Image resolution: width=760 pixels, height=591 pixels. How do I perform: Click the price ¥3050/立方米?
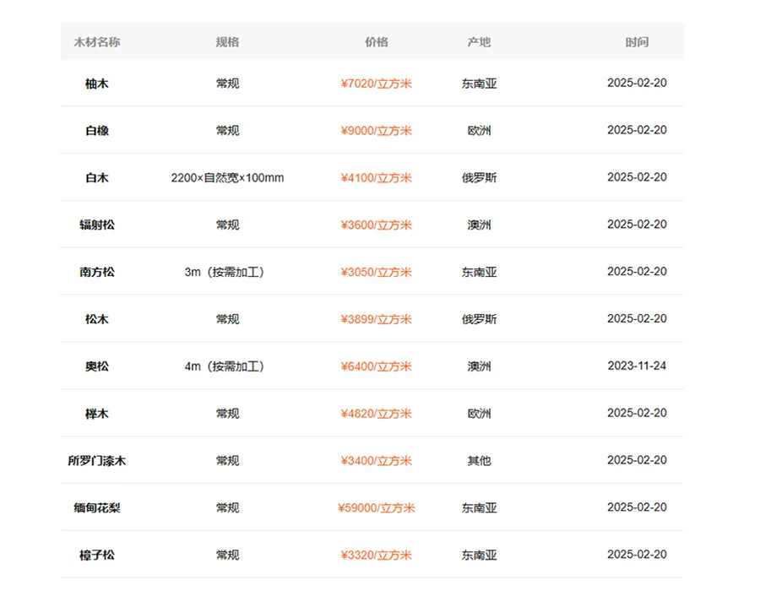pyautogui.click(x=376, y=272)
